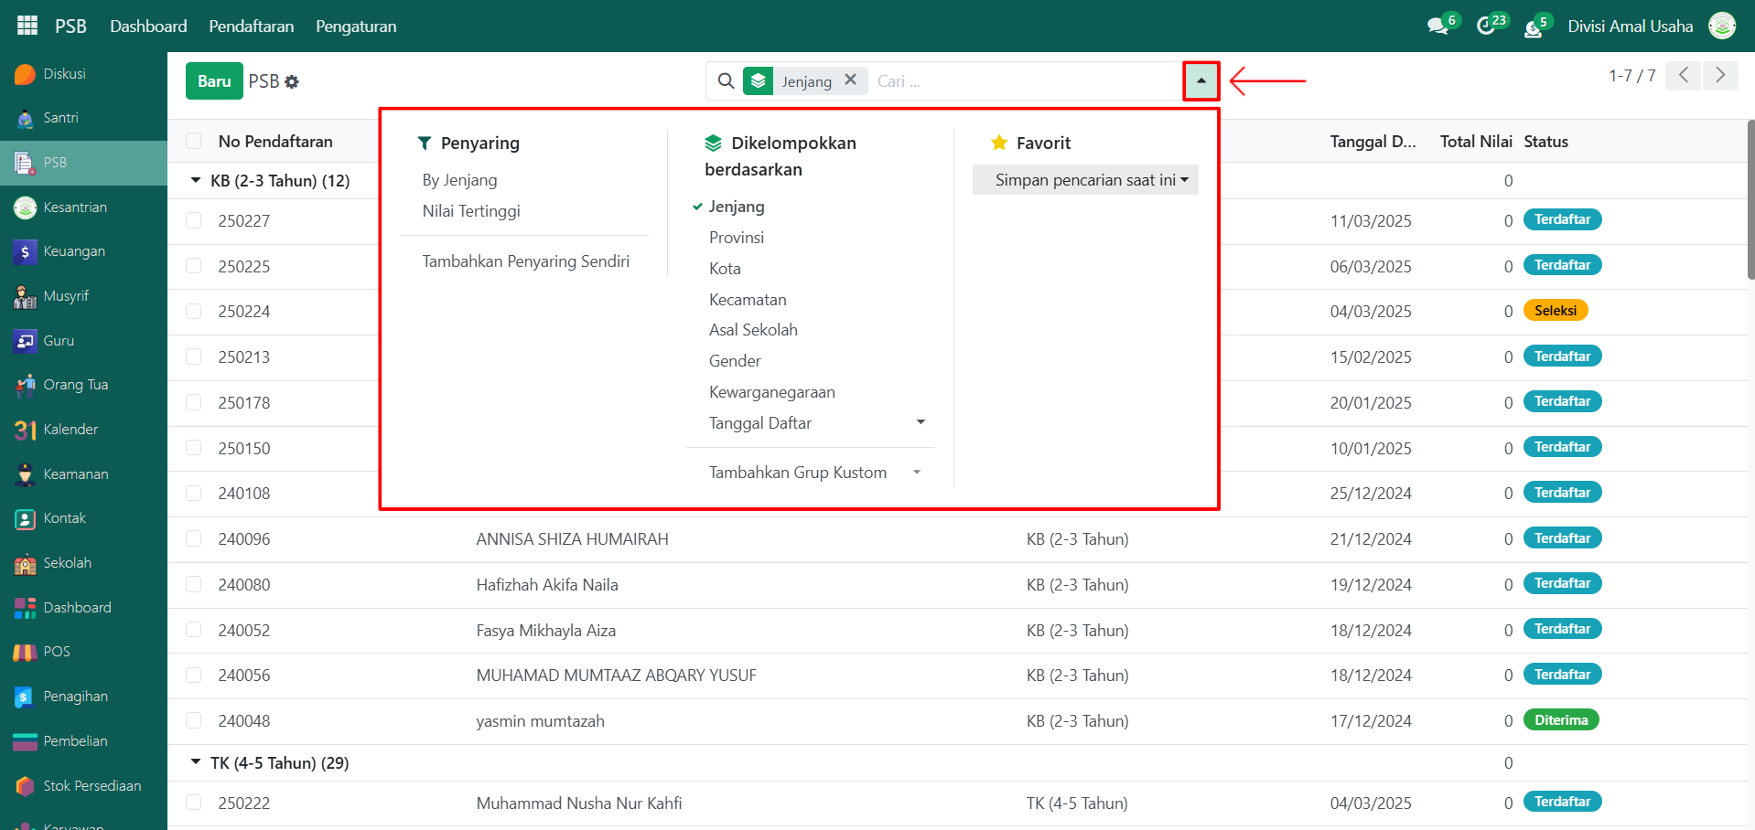Tick the checkbox for record 250227
1755x830 pixels.
click(x=194, y=220)
